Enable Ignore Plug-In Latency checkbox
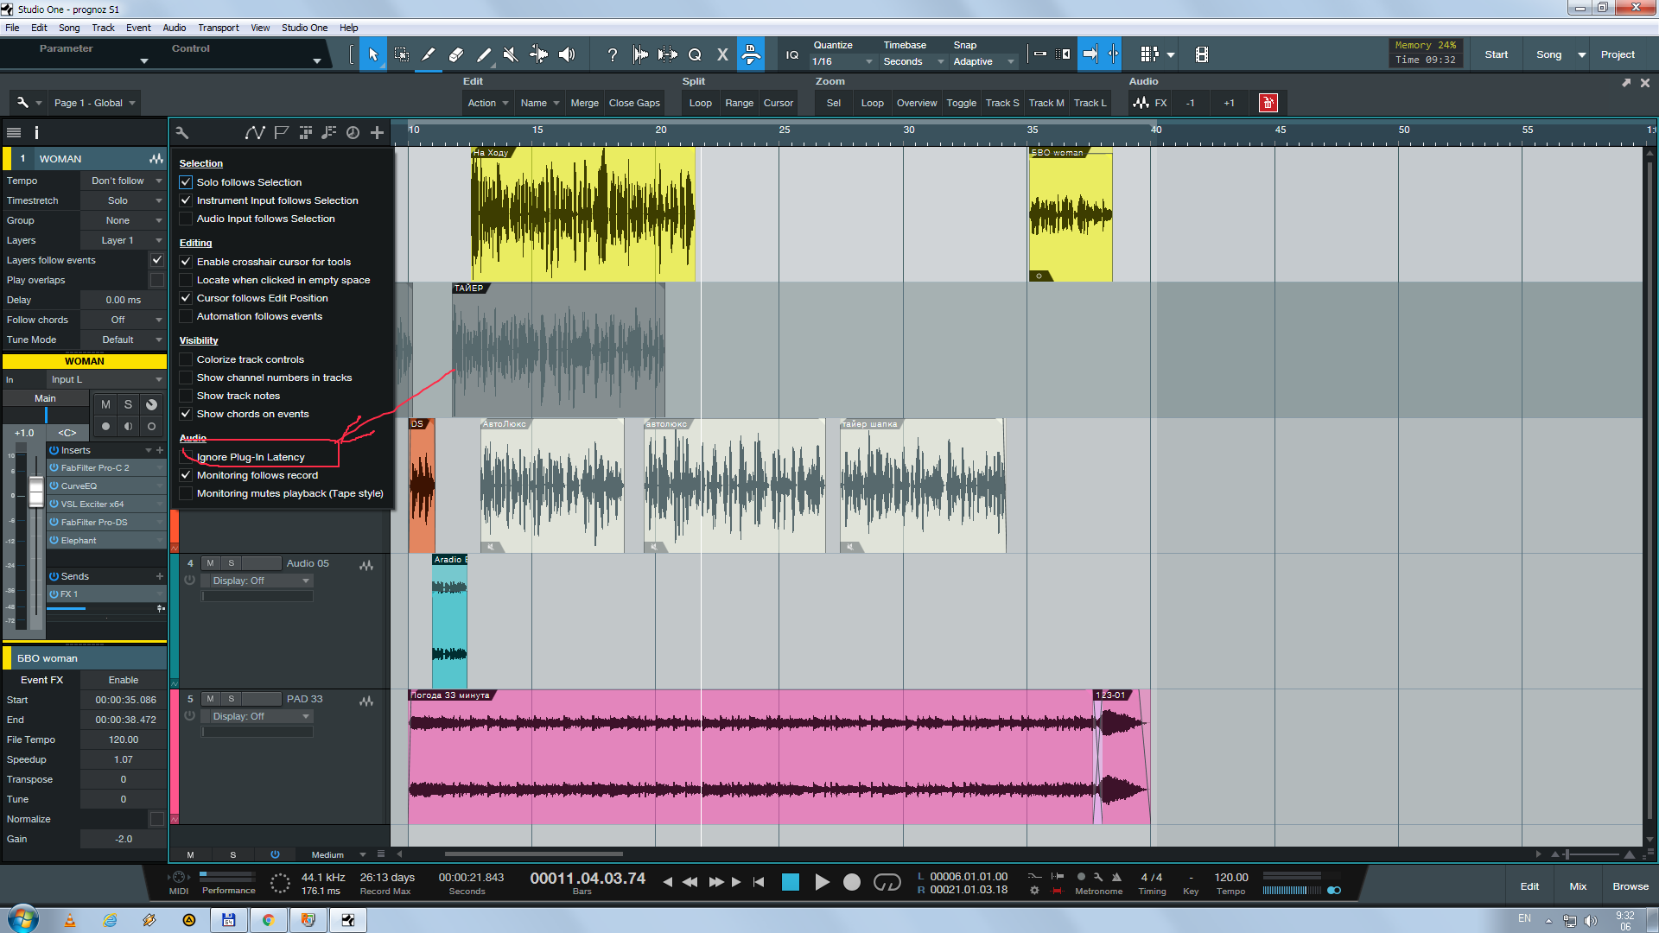1659x933 pixels. click(x=186, y=457)
